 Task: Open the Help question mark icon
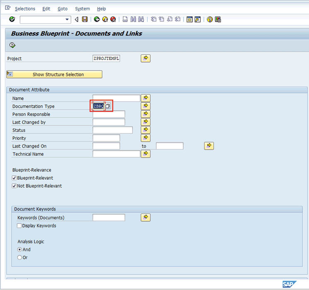[210, 19]
